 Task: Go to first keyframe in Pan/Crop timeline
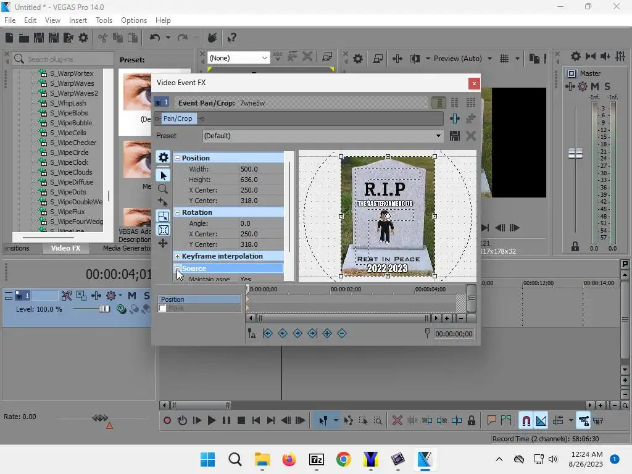[268, 333]
